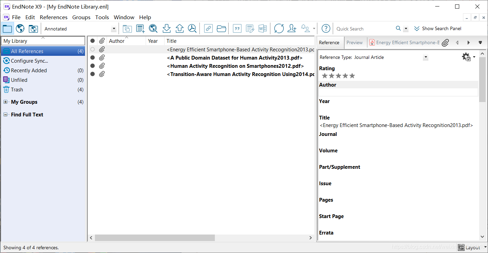This screenshot has width=488, height=253.
Task: Go to previous tab with left arrow
Action: [457, 43]
